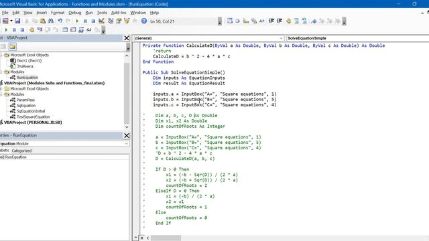Open Find with the binoculars icon
Image resolution: width=429 pixels, height=241 pixels.
tap(51, 21)
